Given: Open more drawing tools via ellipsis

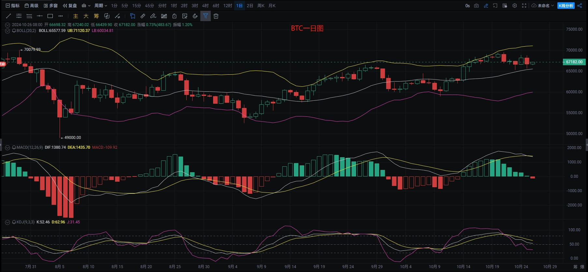Looking at the screenshot, I should 61,16.
